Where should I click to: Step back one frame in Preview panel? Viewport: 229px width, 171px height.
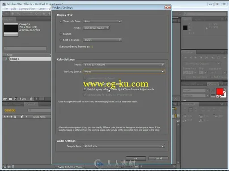191,57
